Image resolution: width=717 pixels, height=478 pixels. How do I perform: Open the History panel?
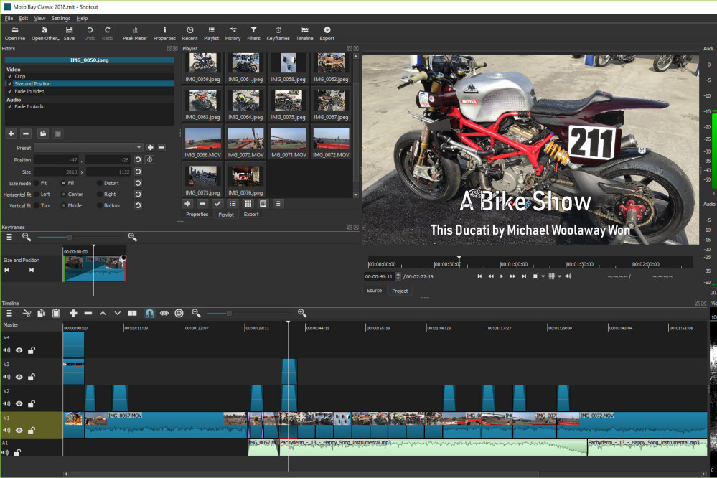point(233,34)
